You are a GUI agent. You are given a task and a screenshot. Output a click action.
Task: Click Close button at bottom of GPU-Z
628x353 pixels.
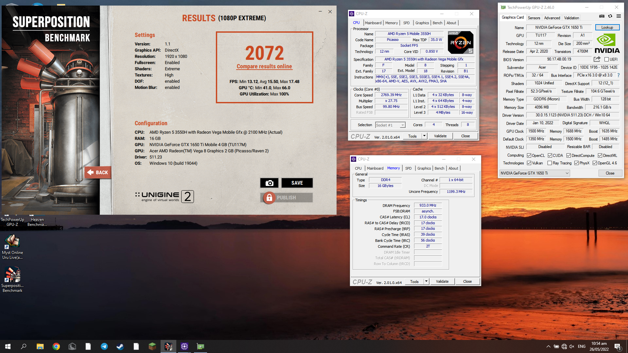point(610,173)
